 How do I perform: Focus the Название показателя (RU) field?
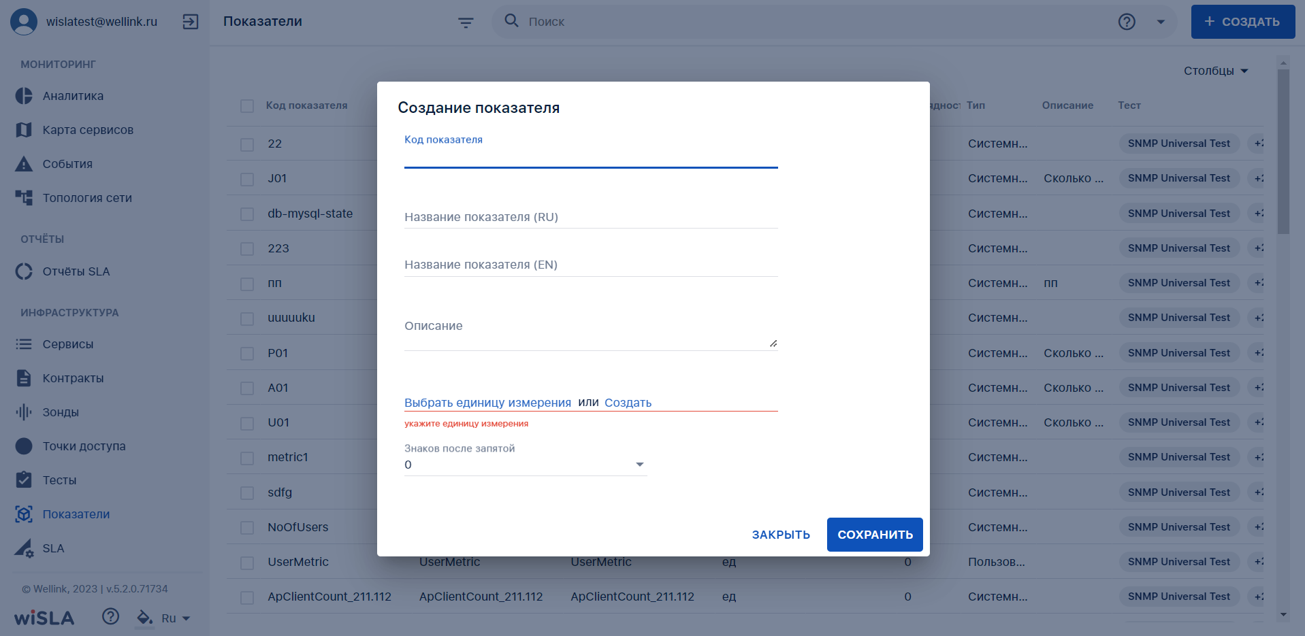tap(591, 217)
